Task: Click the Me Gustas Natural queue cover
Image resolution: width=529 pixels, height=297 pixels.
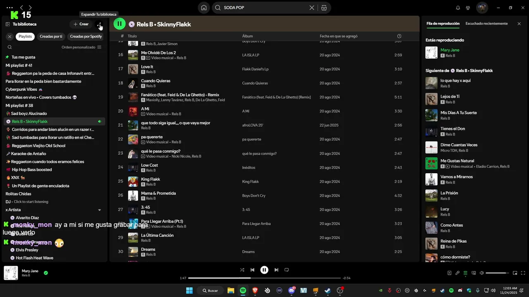Action: pyautogui.click(x=431, y=163)
